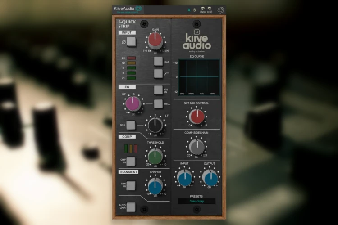
Task: Click the pink HF EQ knob
Action: [x=133, y=104]
